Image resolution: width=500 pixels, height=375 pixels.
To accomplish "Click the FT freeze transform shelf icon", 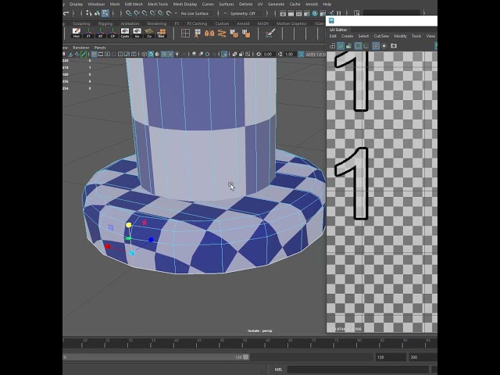I will 88,33.
